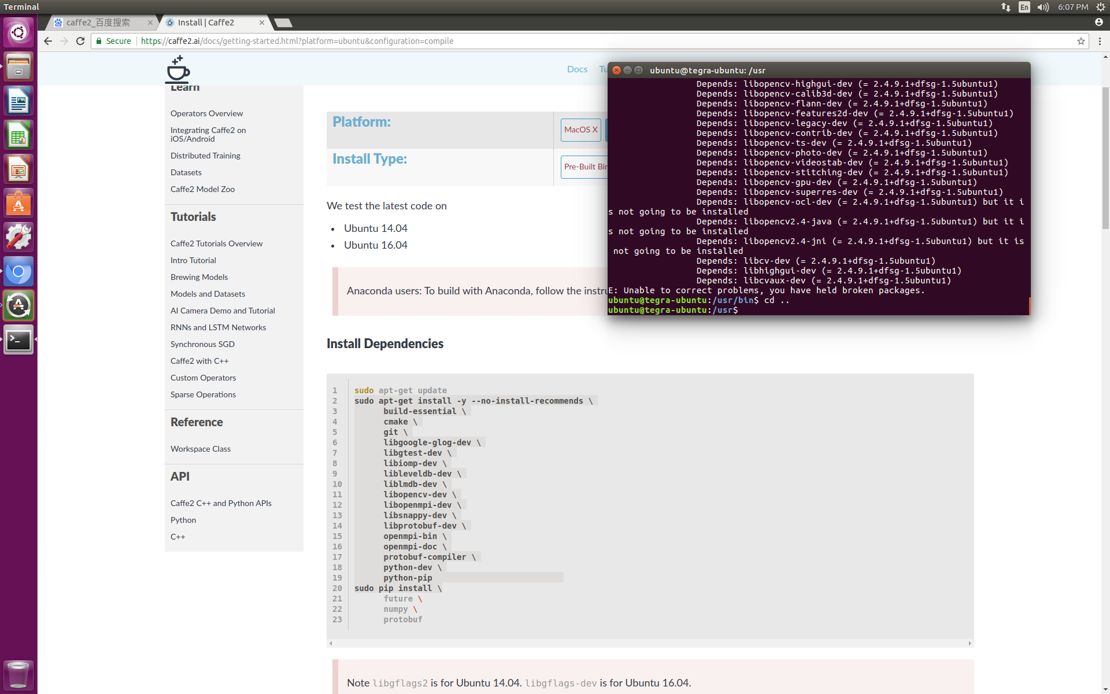
Task: Open Datasets sidebar link
Action: 186,172
